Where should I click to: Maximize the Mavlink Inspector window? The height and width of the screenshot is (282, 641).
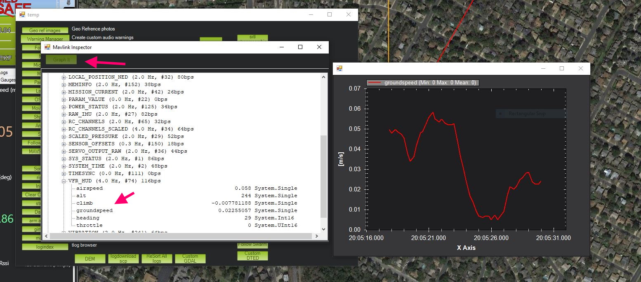click(x=300, y=47)
